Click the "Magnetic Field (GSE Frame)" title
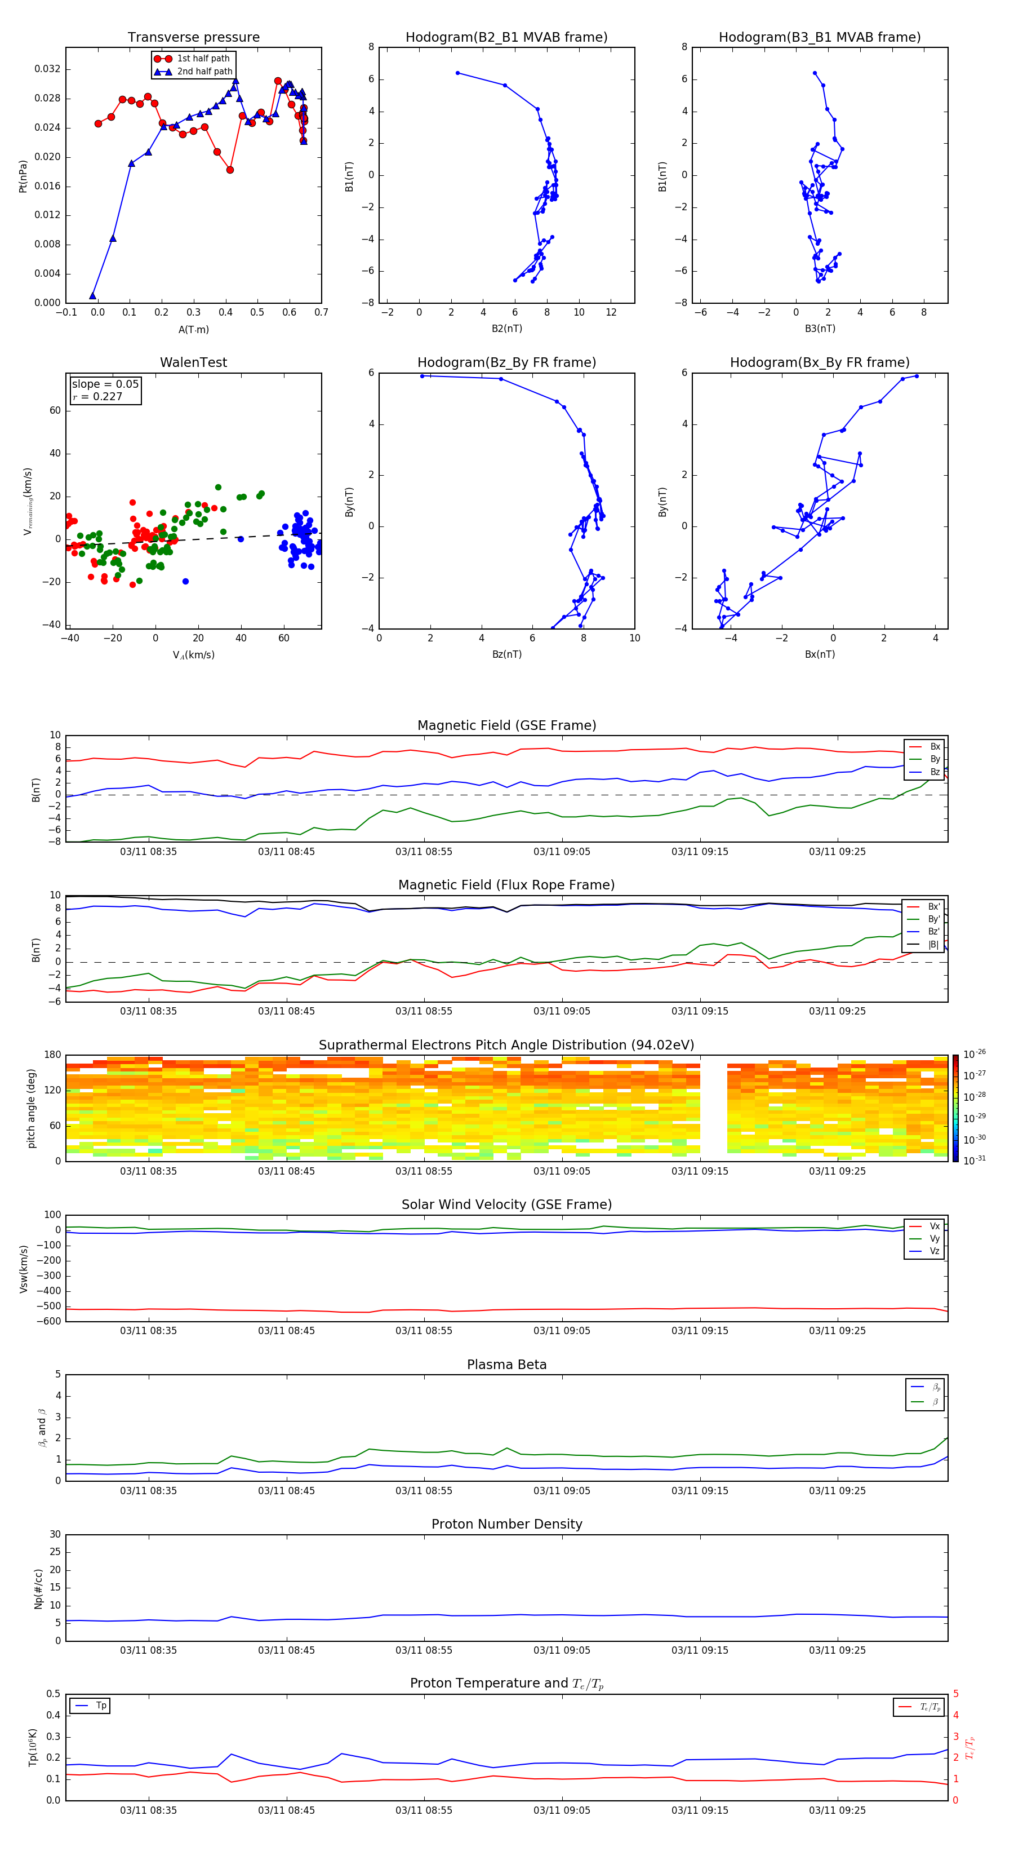 point(506,725)
